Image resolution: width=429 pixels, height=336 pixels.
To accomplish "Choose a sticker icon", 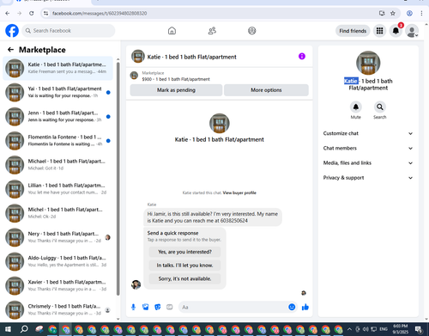I will coord(158,307).
